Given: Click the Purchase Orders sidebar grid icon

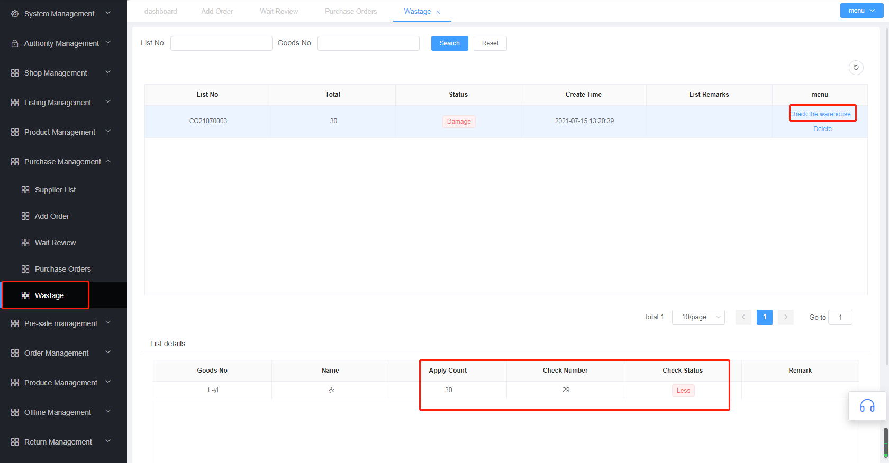Looking at the screenshot, I should pos(25,269).
